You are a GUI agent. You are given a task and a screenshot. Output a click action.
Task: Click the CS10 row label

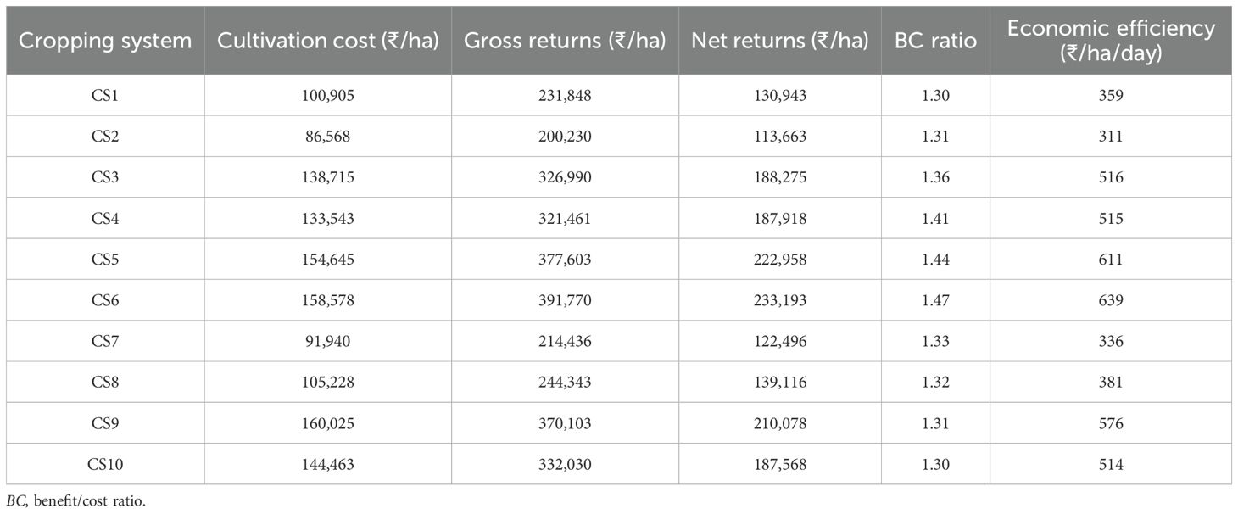point(105,464)
